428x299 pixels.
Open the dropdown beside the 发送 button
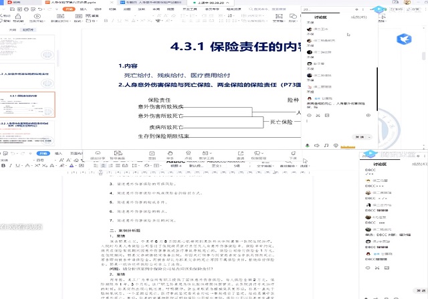coord(368,136)
